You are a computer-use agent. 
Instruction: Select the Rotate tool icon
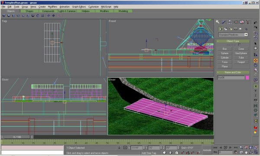point(255,65)
